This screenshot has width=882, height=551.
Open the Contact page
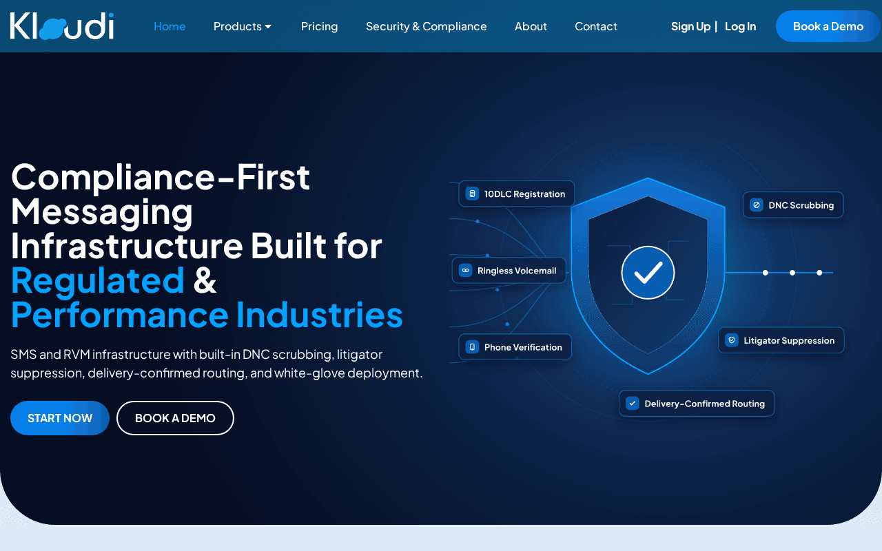[x=596, y=26]
